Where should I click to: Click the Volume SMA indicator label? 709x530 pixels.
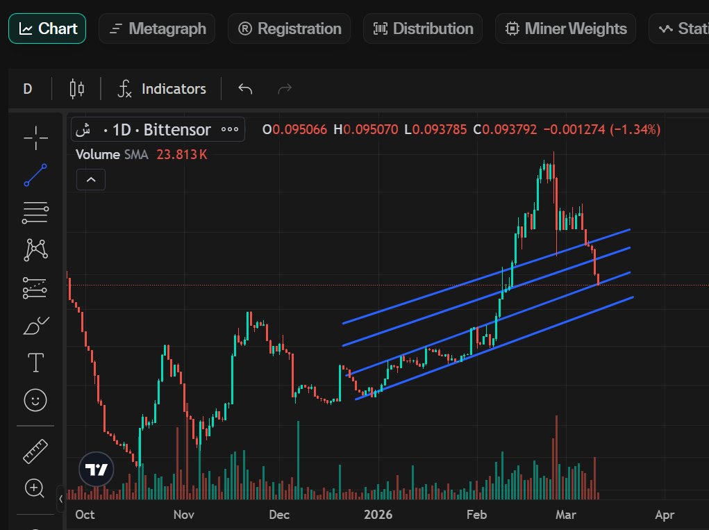click(x=112, y=155)
